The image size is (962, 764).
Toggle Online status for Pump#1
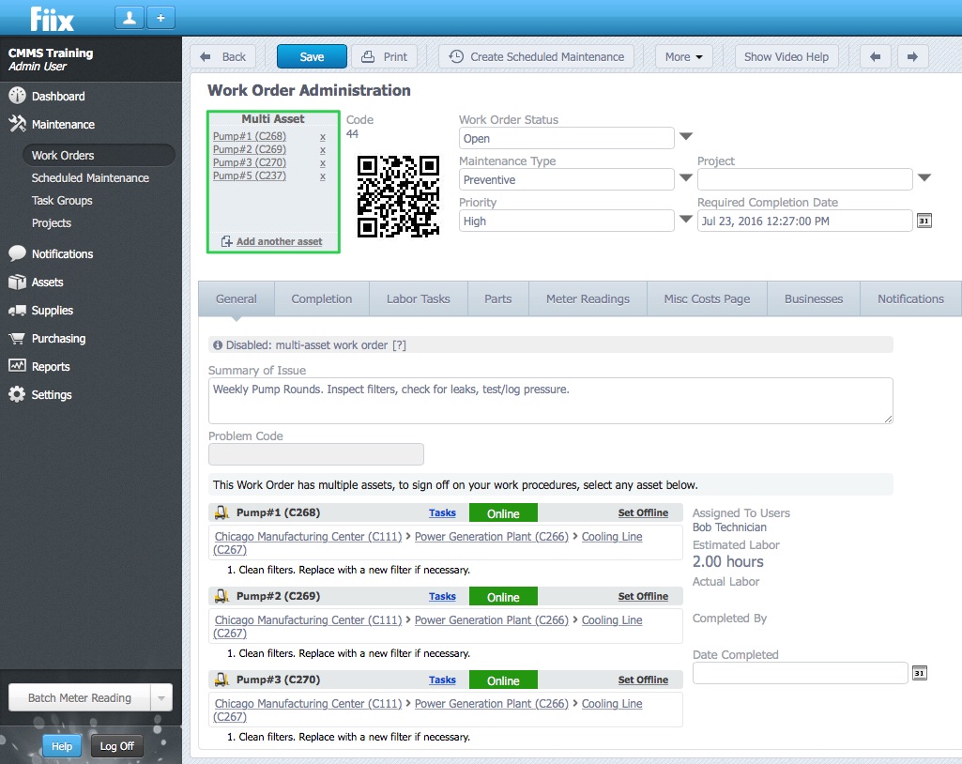coord(503,513)
